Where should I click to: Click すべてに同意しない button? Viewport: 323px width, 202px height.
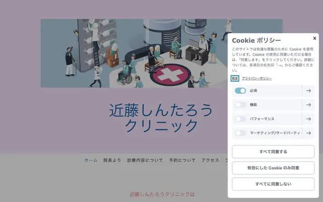[x=273, y=184]
